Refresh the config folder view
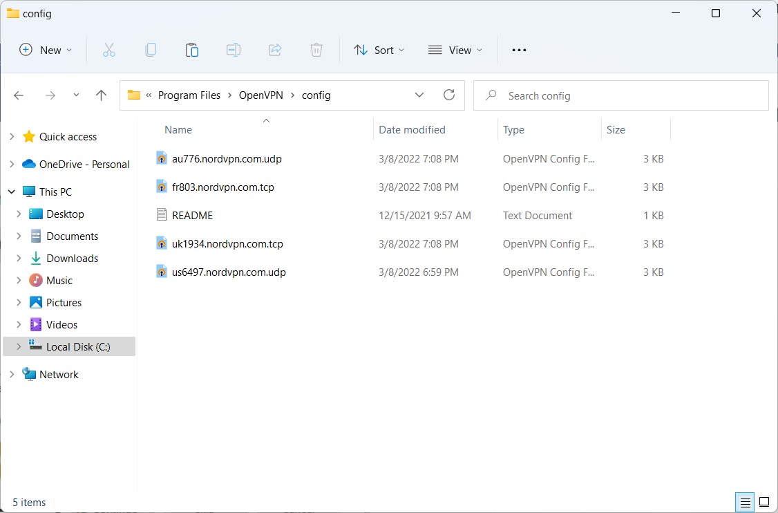Image resolution: width=778 pixels, height=513 pixels. pos(449,95)
